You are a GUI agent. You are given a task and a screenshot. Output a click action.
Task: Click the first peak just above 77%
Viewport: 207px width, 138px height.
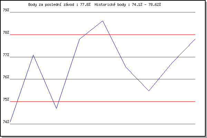[x=33, y=55]
